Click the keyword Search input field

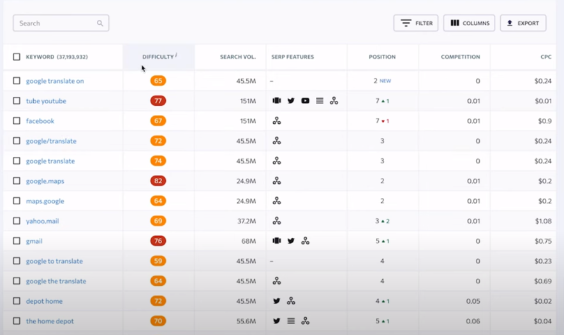(x=61, y=23)
